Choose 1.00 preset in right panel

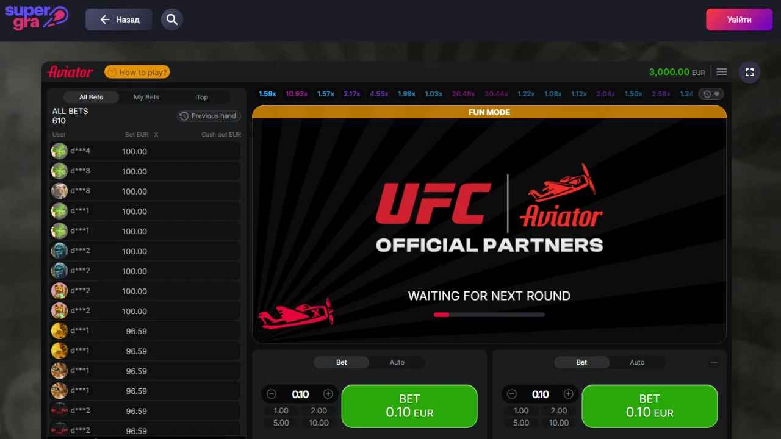coord(521,411)
